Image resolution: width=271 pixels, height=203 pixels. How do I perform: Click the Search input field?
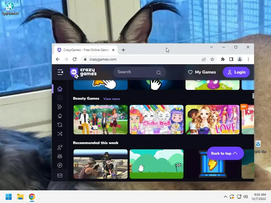pos(139,72)
